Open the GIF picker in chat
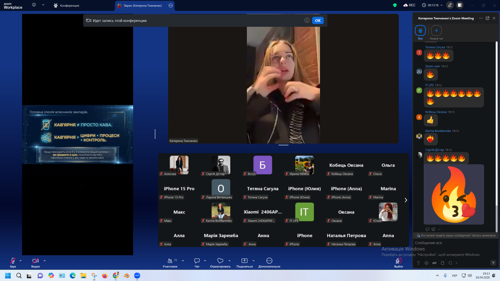 [434, 263]
